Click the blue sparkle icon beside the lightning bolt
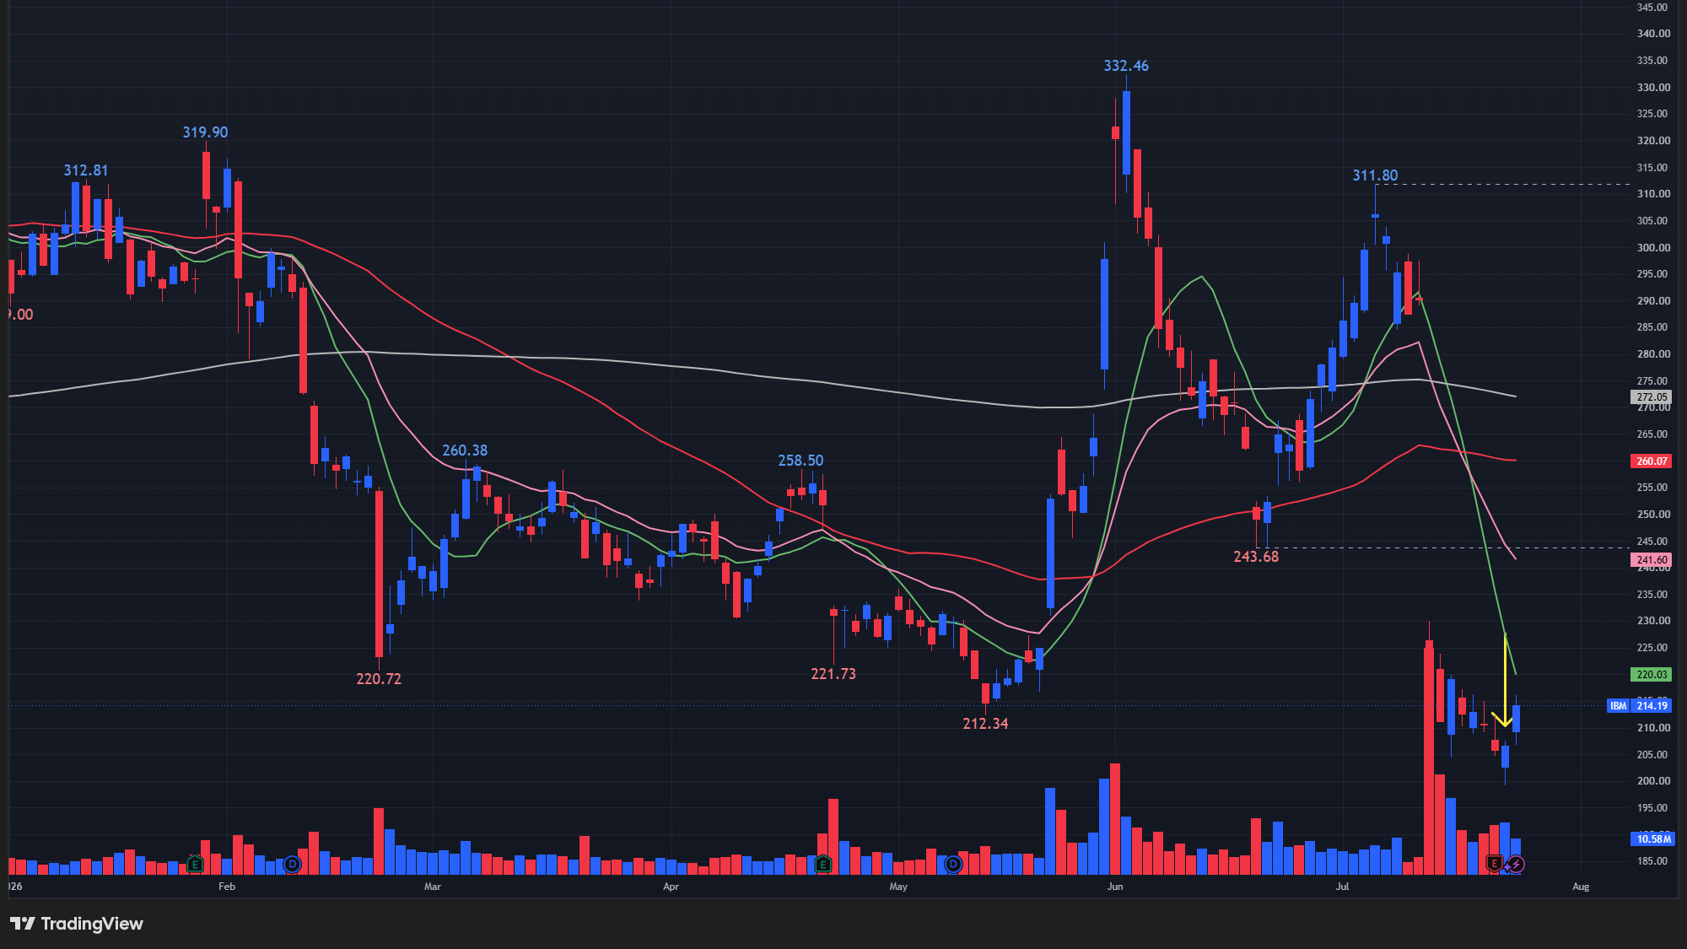Screen dimensions: 1687x949 [x=1506, y=866]
